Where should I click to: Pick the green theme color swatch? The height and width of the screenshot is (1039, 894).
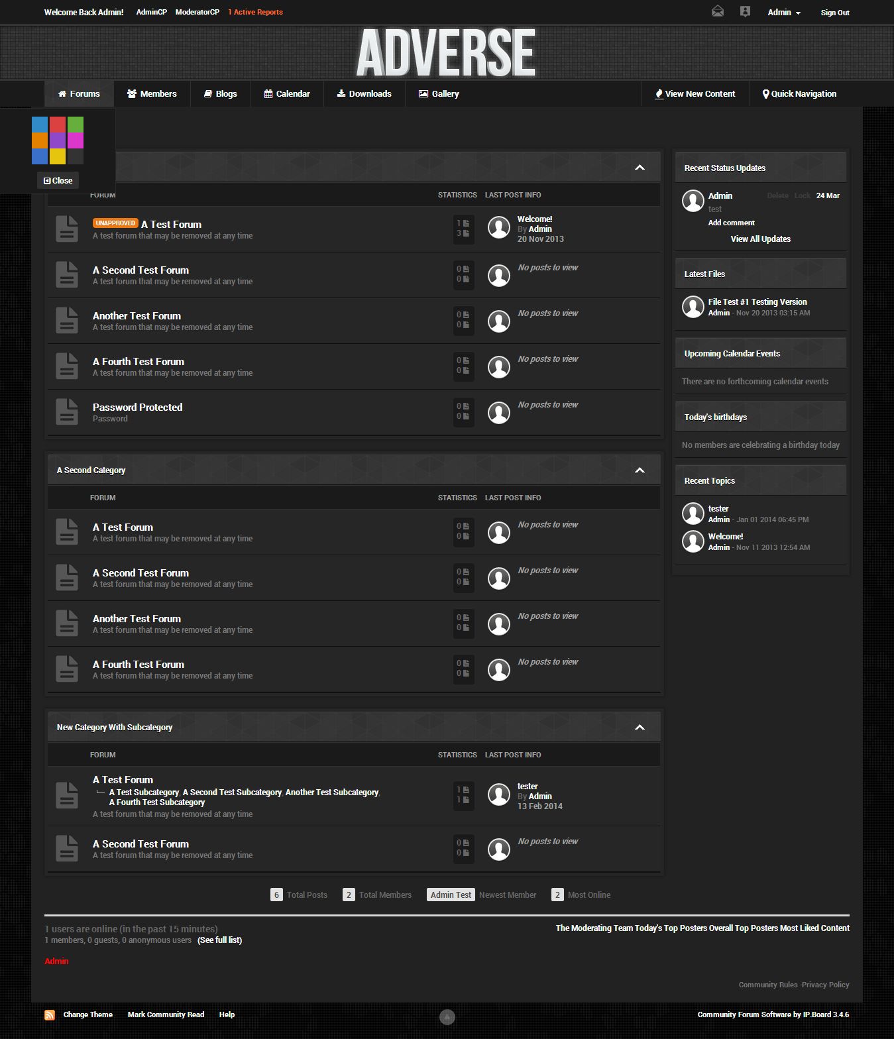[x=76, y=125]
